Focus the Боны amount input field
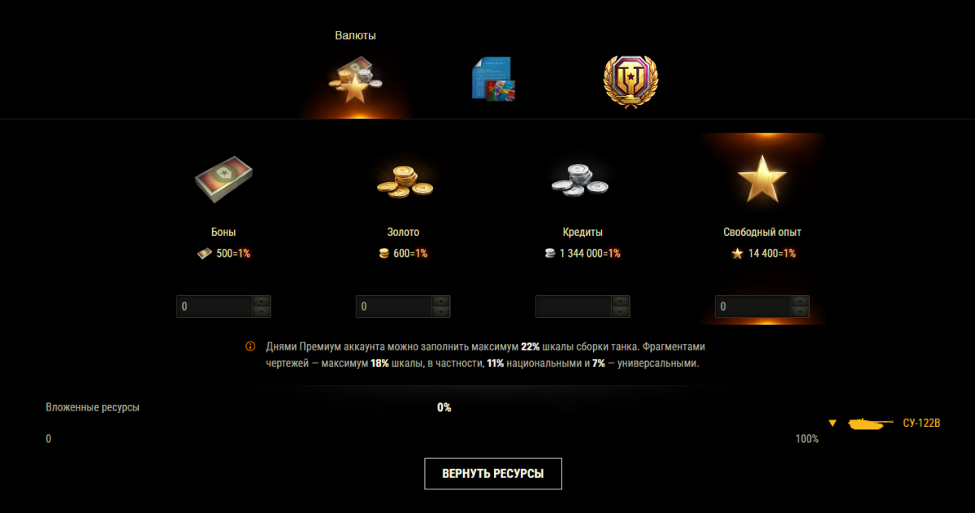The width and height of the screenshot is (975, 513). pyautogui.click(x=214, y=306)
